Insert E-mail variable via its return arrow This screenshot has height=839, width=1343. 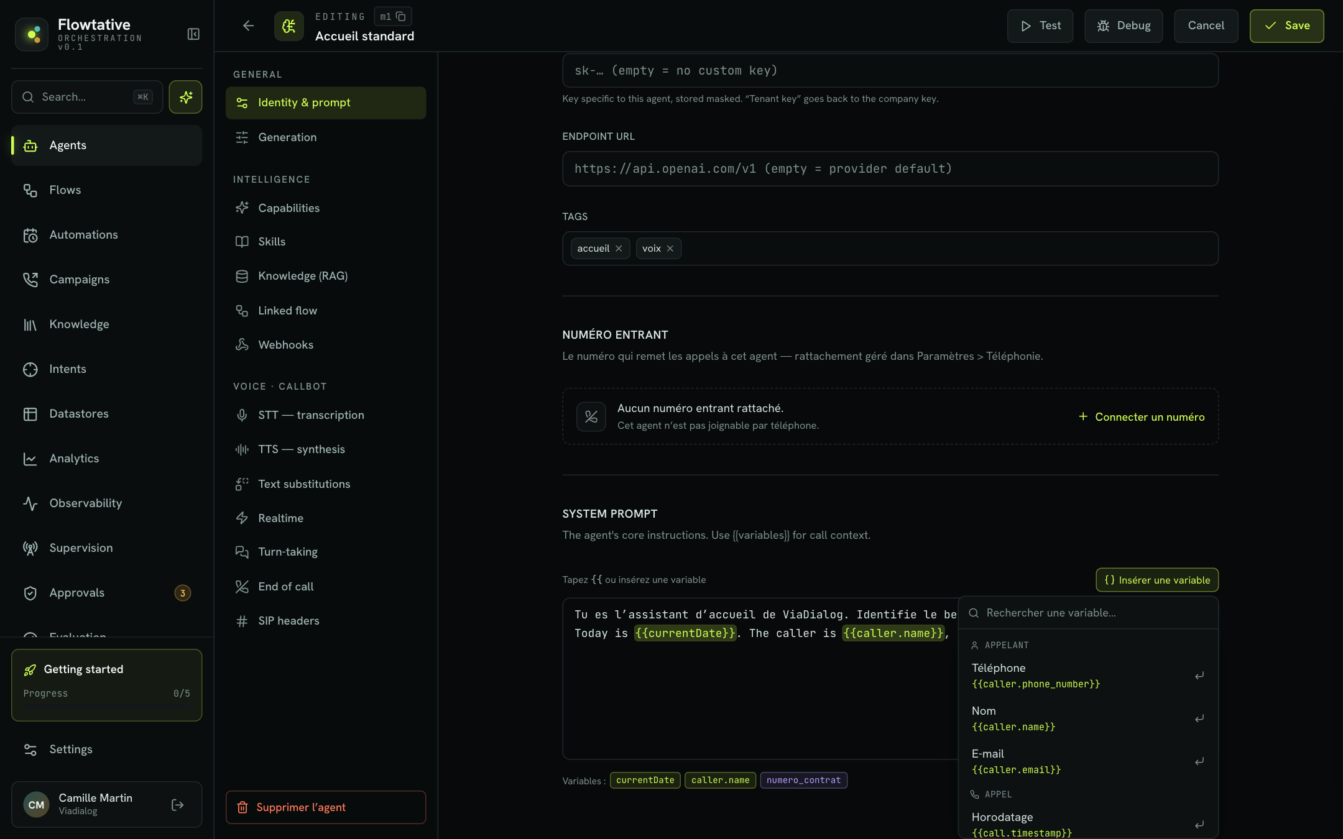pyautogui.click(x=1199, y=761)
